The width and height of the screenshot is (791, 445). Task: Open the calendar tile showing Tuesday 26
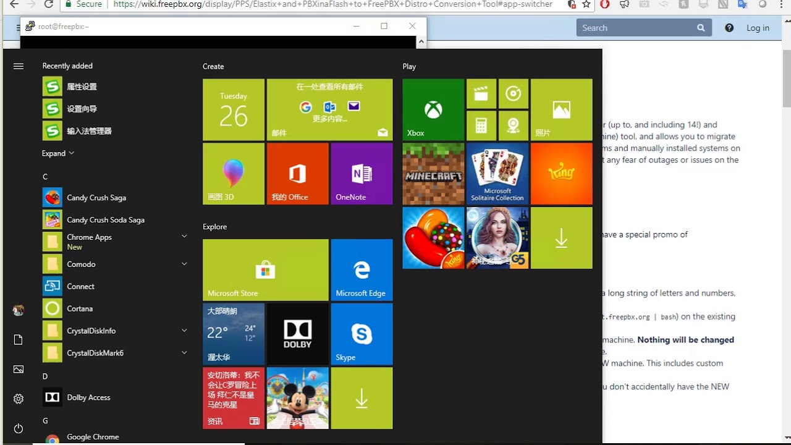tap(234, 109)
